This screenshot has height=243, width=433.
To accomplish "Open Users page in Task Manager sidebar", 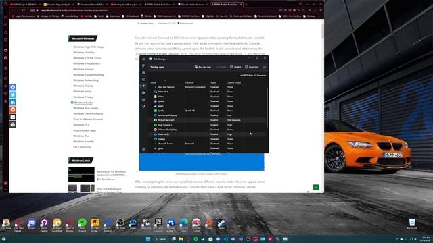I will pos(143,93).
